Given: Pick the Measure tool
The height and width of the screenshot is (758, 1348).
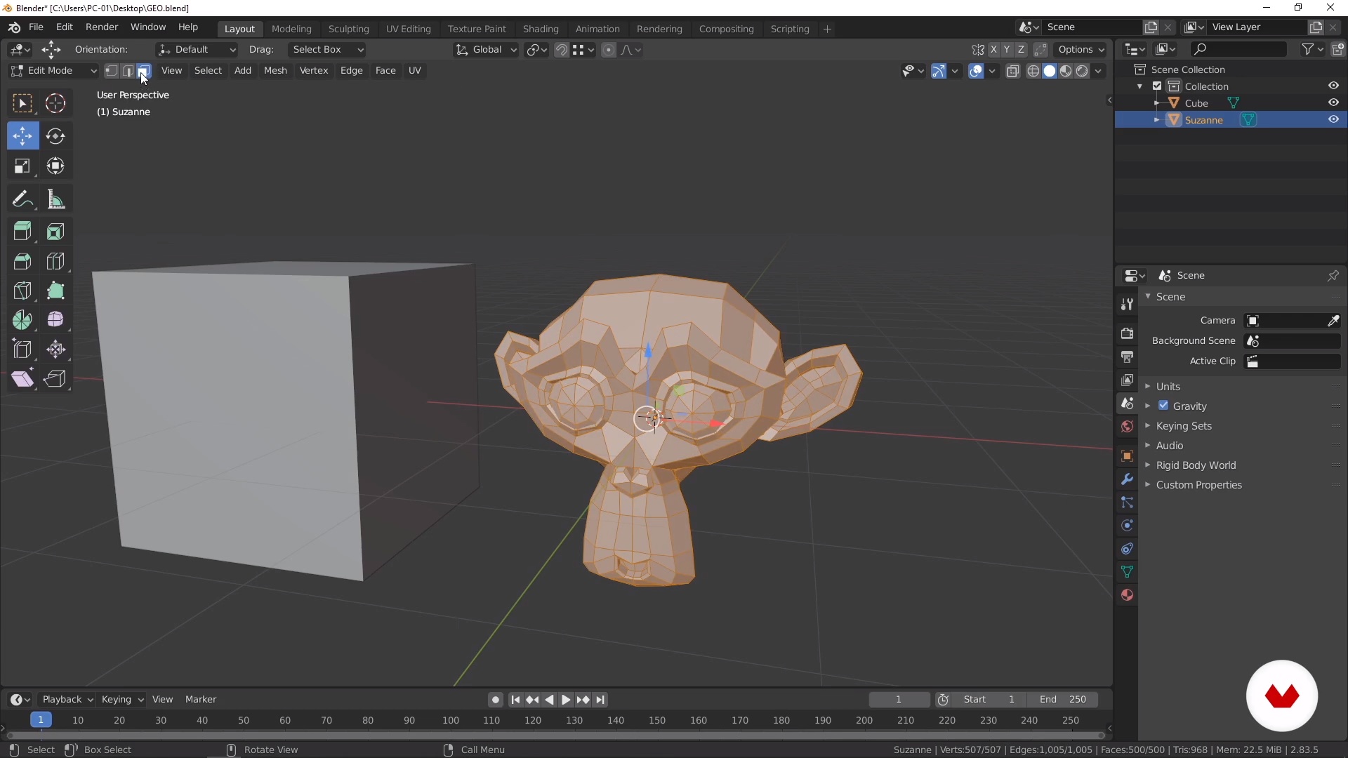Looking at the screenshot, I should (55, 200).
